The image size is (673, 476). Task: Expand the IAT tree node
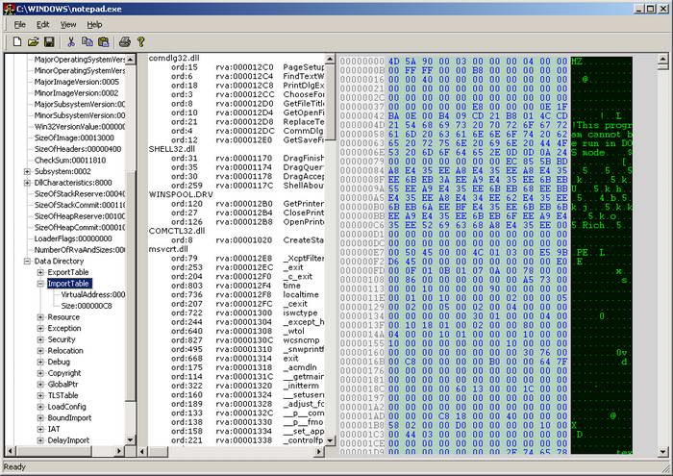(40, 429)
